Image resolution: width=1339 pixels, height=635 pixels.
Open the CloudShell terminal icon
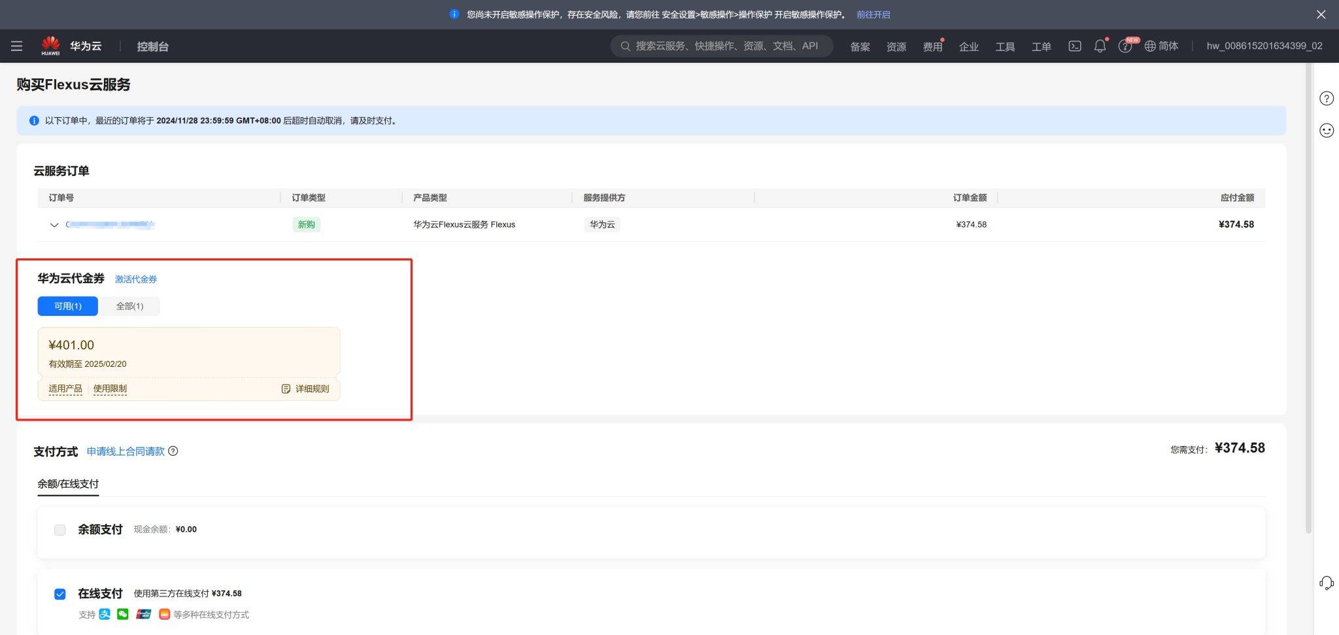[x=1074, y=46]
